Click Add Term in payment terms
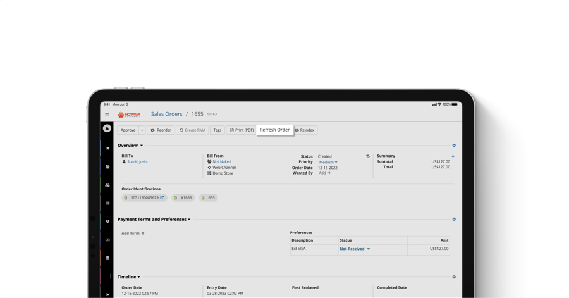The width and height of the screenshot is (569, 298). click(133, 233)
